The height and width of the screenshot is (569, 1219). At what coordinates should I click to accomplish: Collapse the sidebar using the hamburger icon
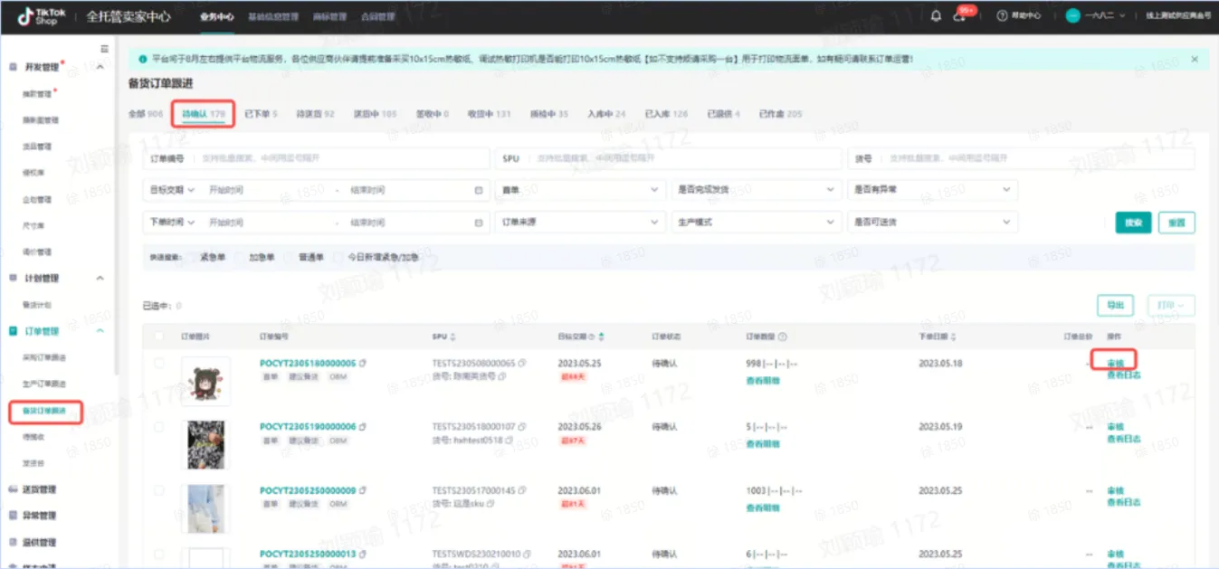pyautogui.click(x=104, y=48)
